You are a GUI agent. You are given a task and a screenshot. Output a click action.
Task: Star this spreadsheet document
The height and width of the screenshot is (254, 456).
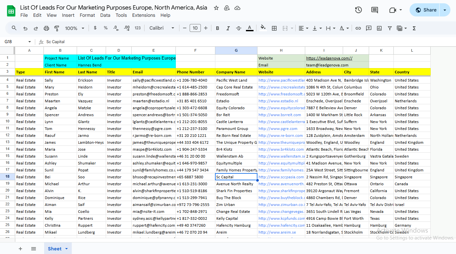click(x=216, y=8)
